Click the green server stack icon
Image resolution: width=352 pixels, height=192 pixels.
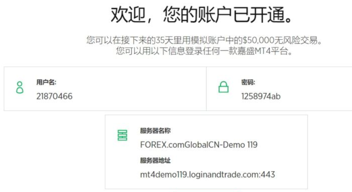pyautogui.click(x=122, y=135)
